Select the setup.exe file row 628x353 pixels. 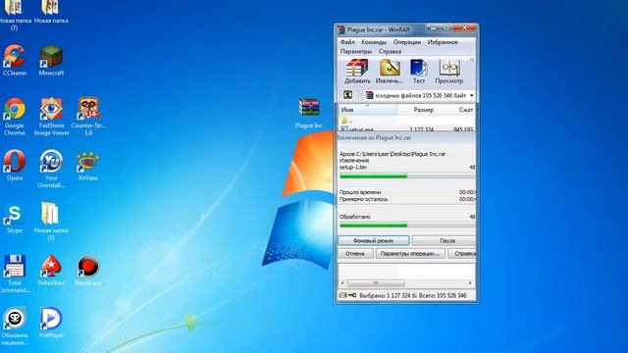click(x=407, y=129)
